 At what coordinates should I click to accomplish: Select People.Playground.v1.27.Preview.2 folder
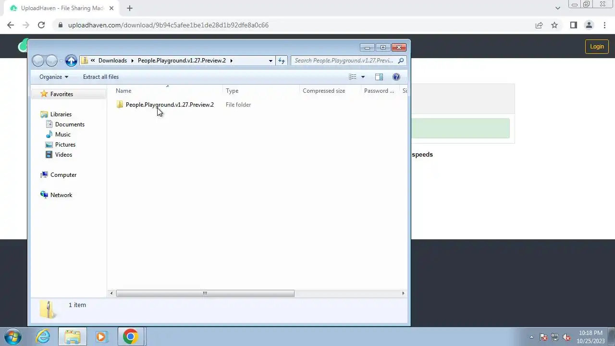[x=170, y=105]
